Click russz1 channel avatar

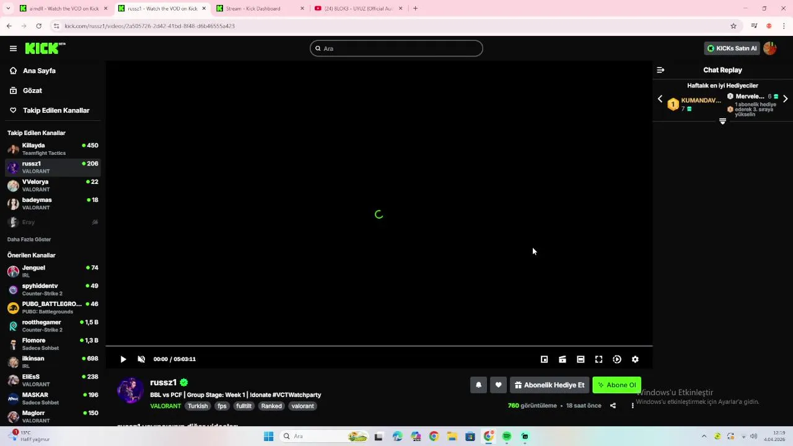131,390
